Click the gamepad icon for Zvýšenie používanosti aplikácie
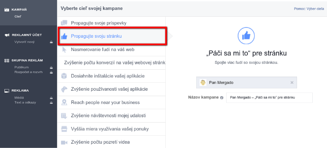 [x=64, y=89]
